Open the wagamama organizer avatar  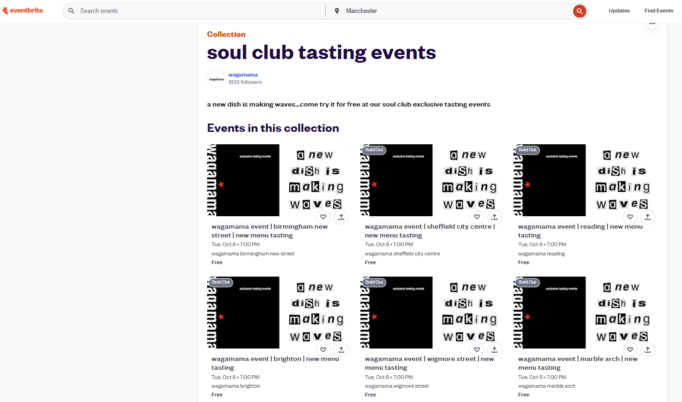pos(216,79)
